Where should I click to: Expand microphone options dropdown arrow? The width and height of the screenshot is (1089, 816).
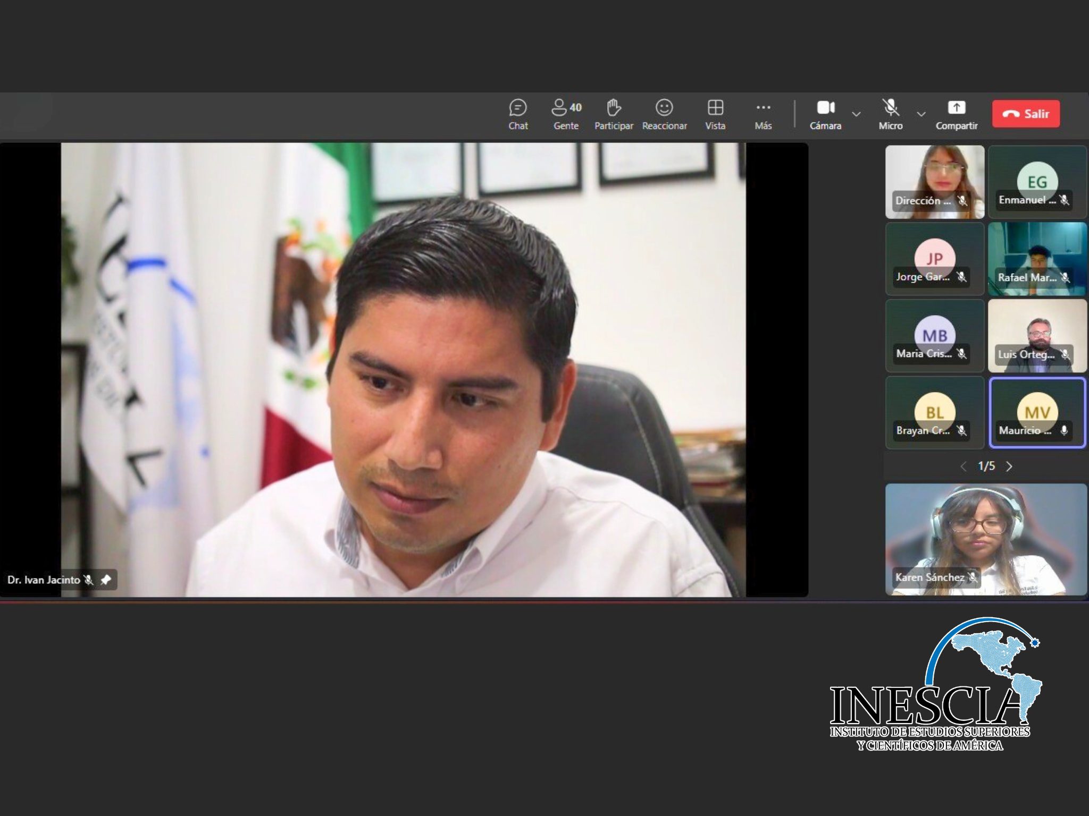[x=922, y=114]
